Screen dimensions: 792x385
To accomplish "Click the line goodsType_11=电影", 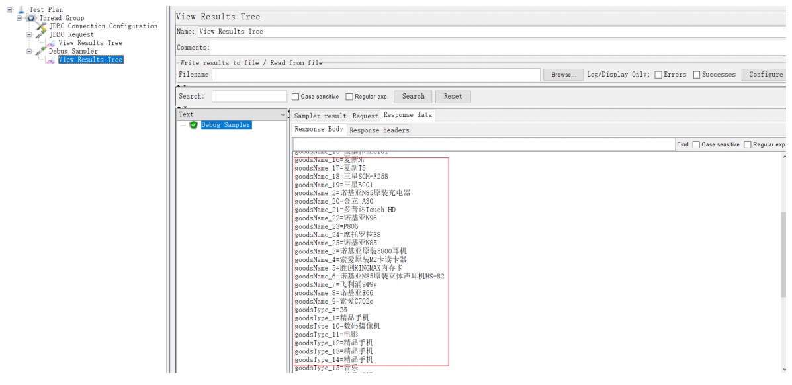I will (x=327, y=335).
